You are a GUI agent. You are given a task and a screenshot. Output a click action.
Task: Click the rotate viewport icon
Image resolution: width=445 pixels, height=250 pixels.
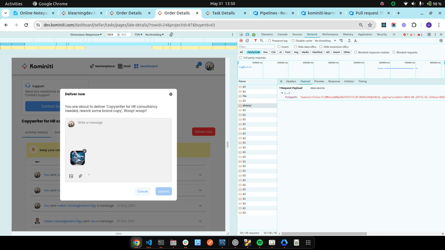click(x=171, y=34)
